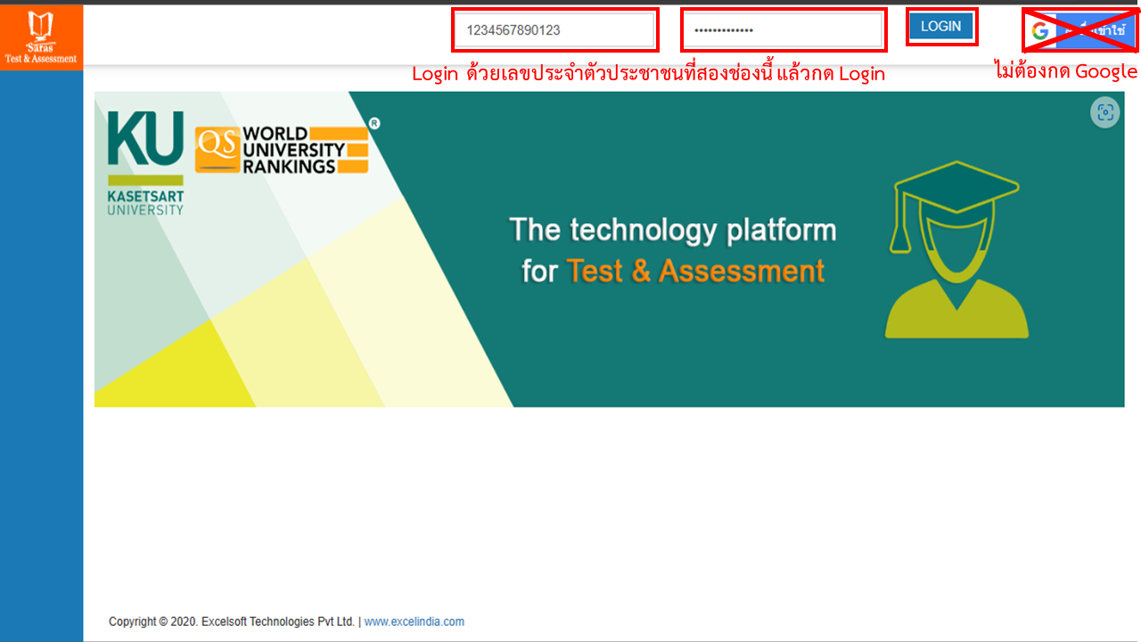Click the registered trademark symbol beside QS logo
Viewport: 1141px width, 642px height.
tap(373, 124)
